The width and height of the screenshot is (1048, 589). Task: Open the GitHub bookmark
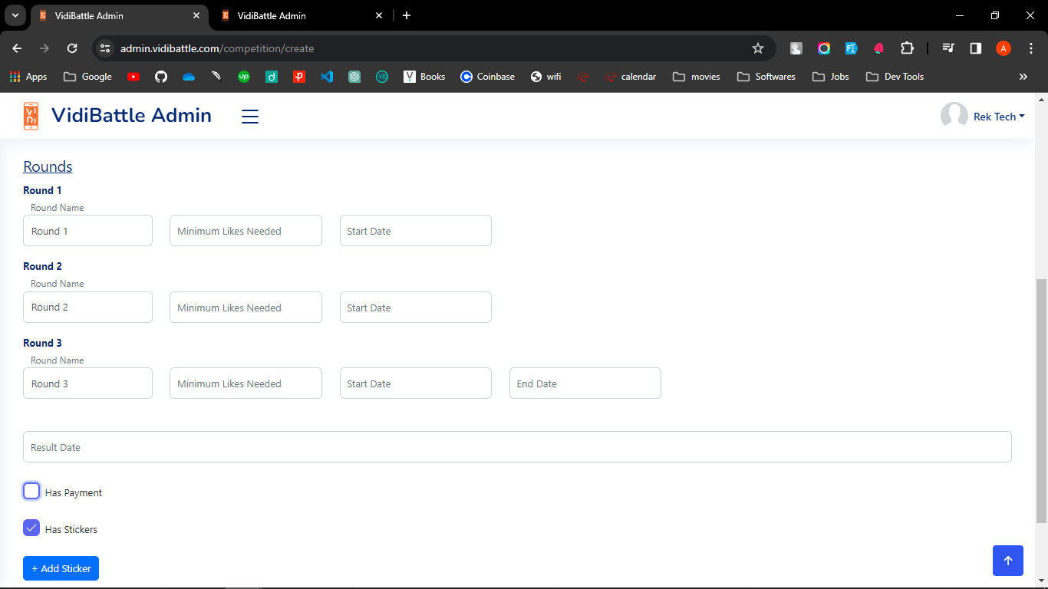point(161,77)
